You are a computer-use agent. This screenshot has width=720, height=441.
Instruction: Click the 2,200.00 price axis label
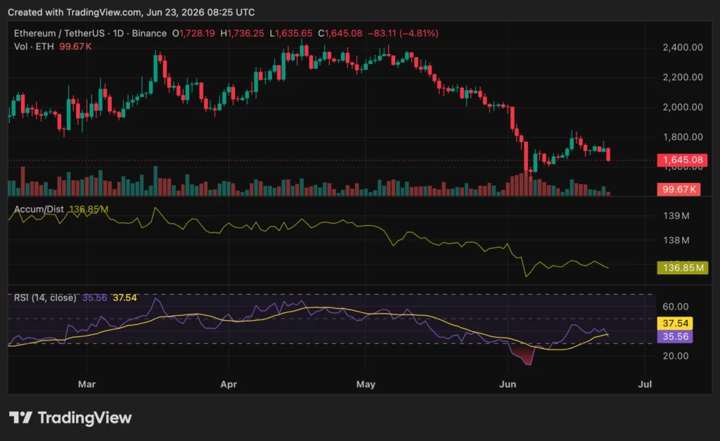click(x=683, y=77)
